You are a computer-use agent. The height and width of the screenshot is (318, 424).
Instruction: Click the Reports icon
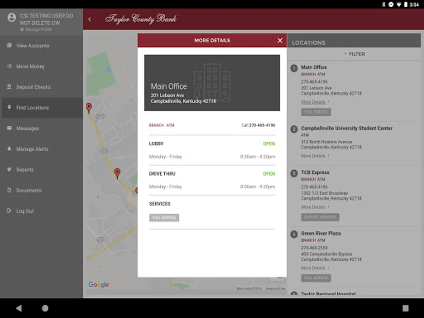tap(9, 170)
